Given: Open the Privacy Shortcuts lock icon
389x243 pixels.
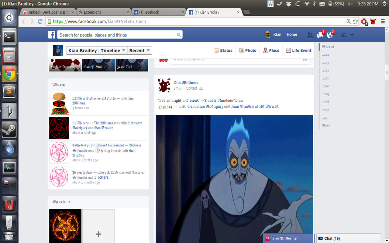Looking at the screenshot, I should [344, 35].
